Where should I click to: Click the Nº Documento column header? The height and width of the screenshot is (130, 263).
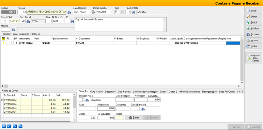(94, 39)
